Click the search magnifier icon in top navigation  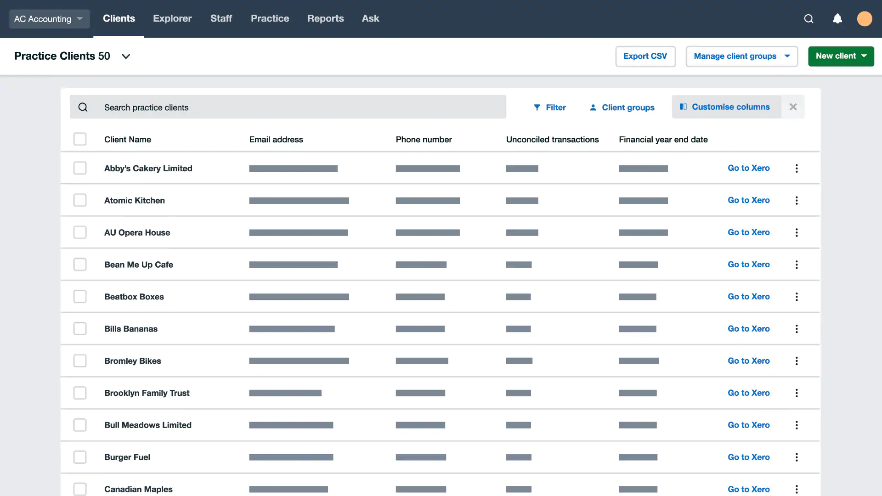(808, 19)
